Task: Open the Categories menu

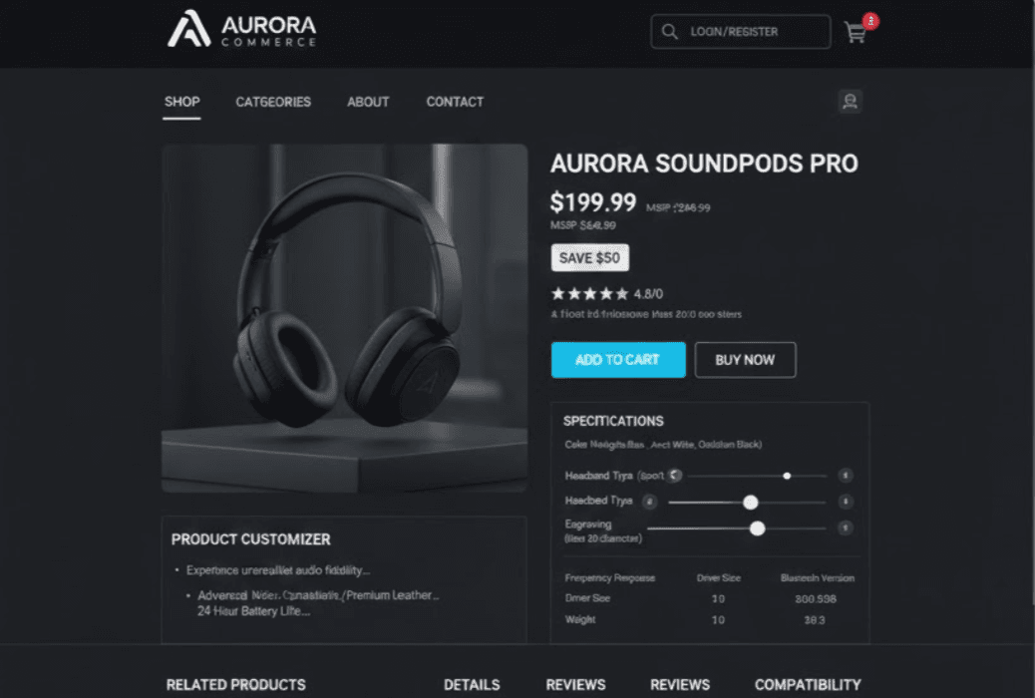Action: (x=273, y=103)
